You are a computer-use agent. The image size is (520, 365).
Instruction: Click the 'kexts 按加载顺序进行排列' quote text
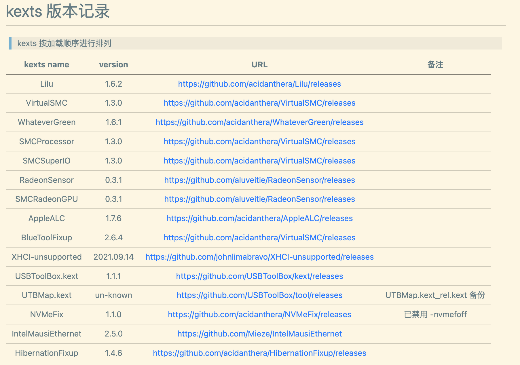(x=64, y=43)
